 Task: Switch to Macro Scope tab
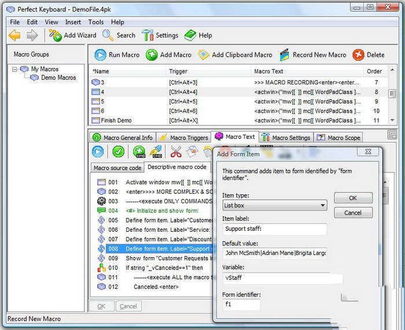point(338,138)
